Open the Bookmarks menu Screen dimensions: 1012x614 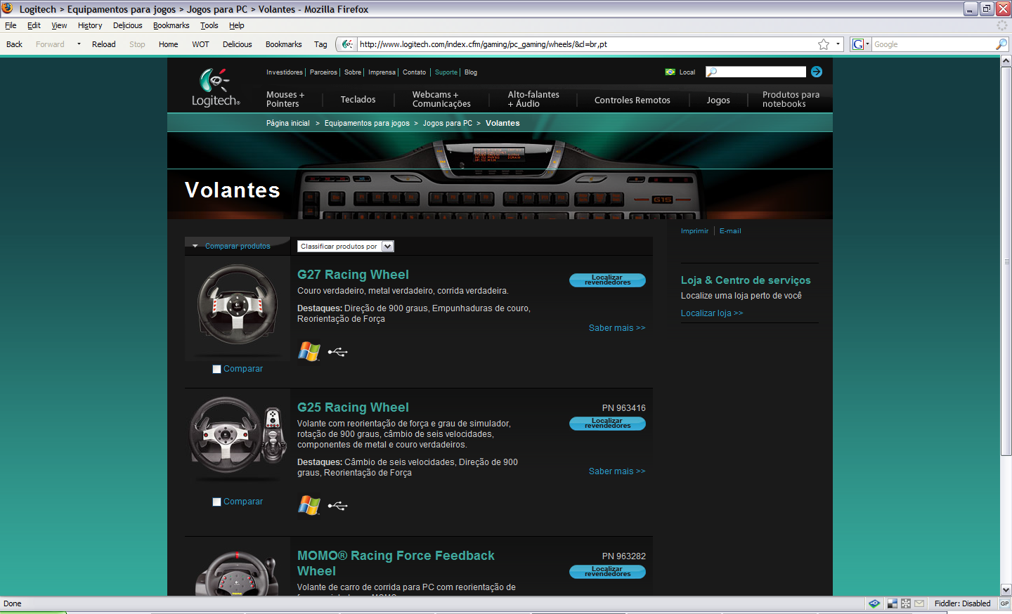(171, 25)
